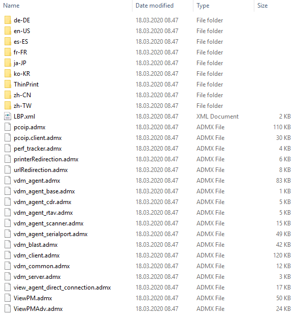Click the es-ES folder icon
The height and width of the screenshot is (316, 299).
8,42
